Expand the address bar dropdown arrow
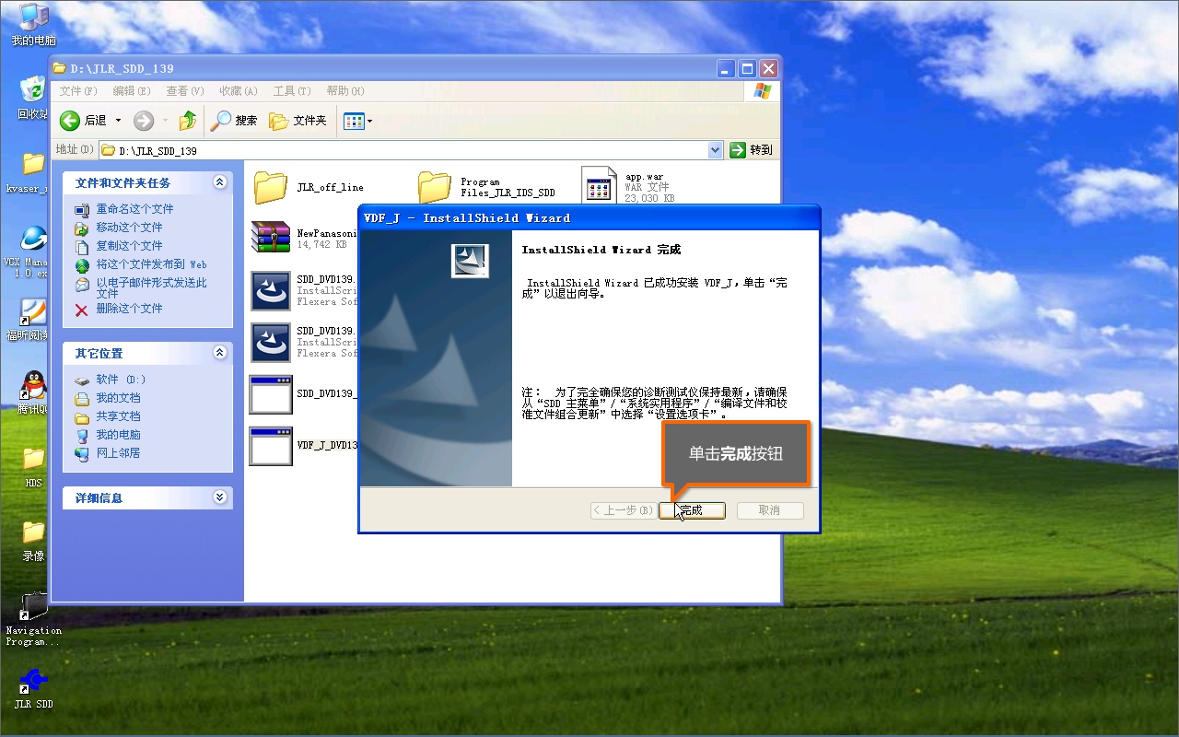1179x737 pixels. click(716, 150)
